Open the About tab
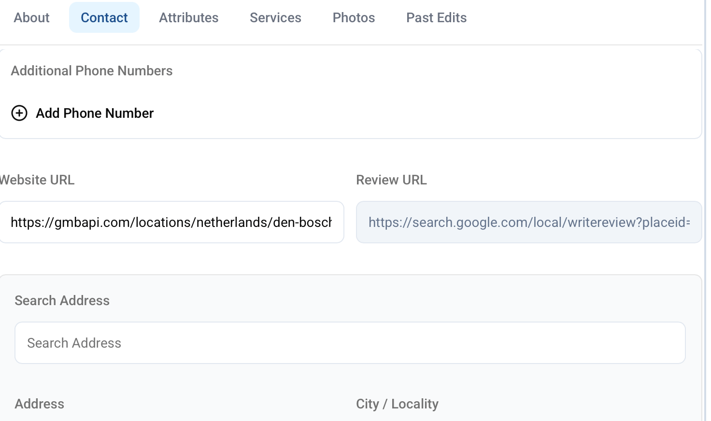The image size is (711, 421). point(31,18)
